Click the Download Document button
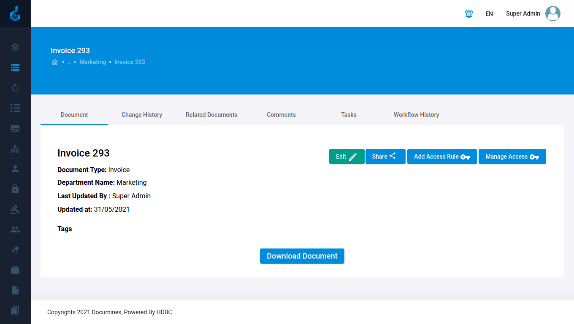Image resolution: width=574 pixels, height=324 pixels. click(x=302, y=256)
